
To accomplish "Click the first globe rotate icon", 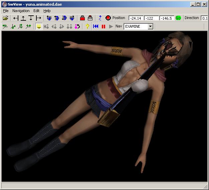I will pos(49,18).
